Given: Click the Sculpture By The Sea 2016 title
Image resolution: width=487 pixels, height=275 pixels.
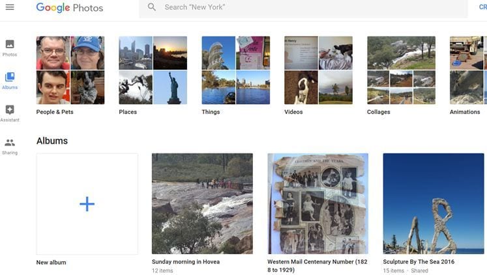Looking at the screenshot, I should pyautogui.click(x=419, y=262).
